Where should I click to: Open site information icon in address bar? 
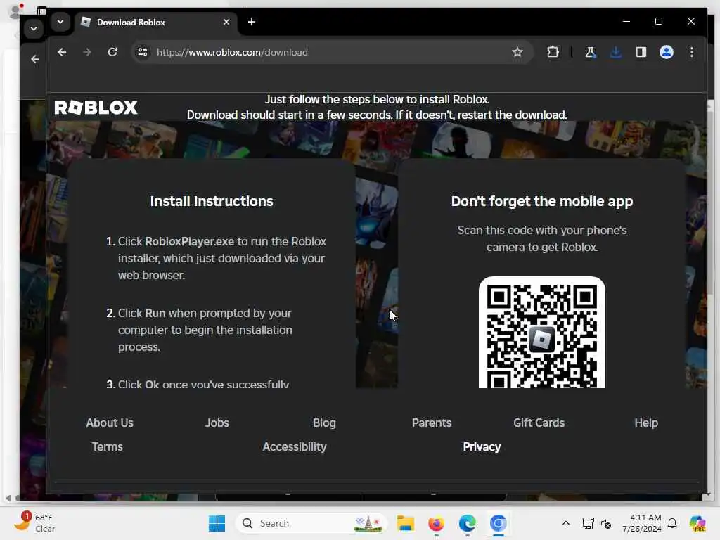[143, 52]
